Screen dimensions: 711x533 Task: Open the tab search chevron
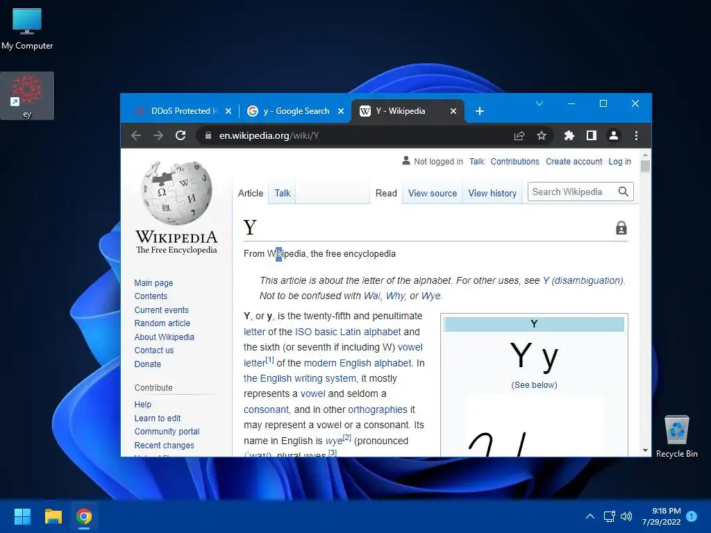click(539, 103)
